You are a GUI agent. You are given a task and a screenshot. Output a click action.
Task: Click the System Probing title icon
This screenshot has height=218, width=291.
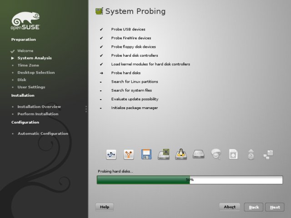coord(99,11)
